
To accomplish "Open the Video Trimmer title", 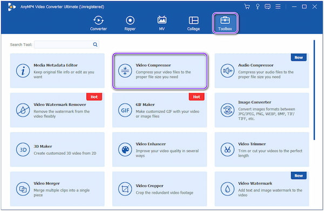I will (252, 144).
